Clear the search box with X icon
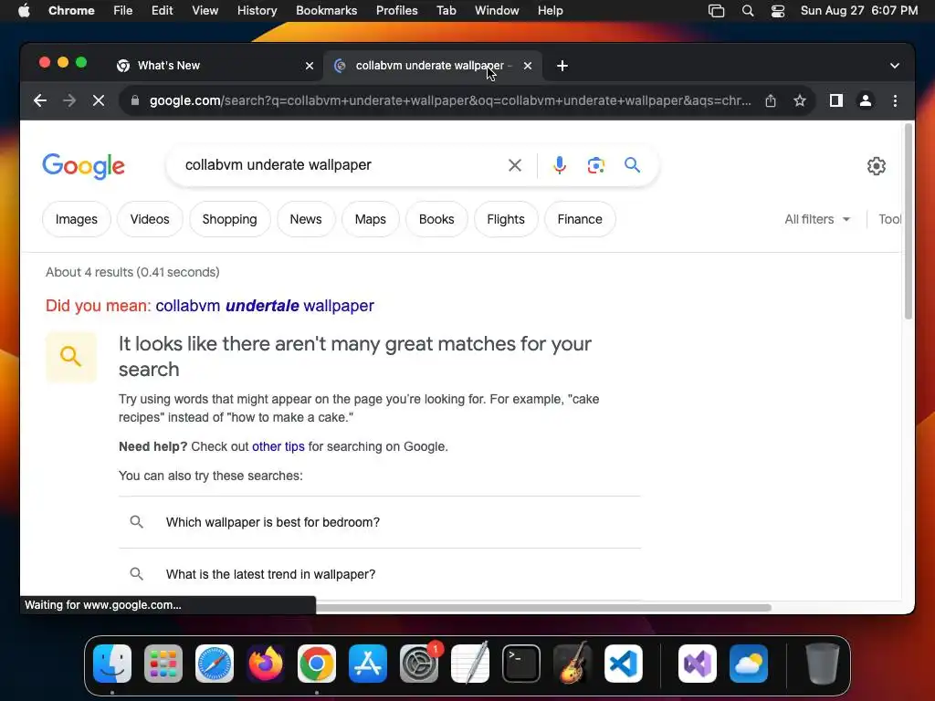This screenshot has width=935, height=701. (x=515, y=165)
